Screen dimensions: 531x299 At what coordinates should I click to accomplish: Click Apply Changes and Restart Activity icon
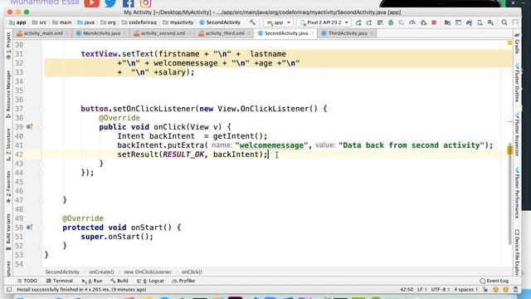(369, 22)
